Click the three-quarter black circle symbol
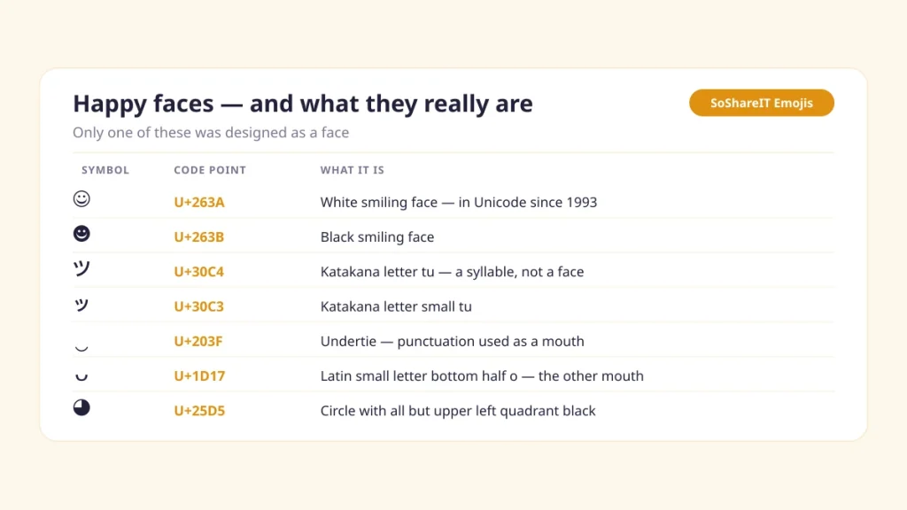The width and height of the screenshot is (907, 510). 81,407
